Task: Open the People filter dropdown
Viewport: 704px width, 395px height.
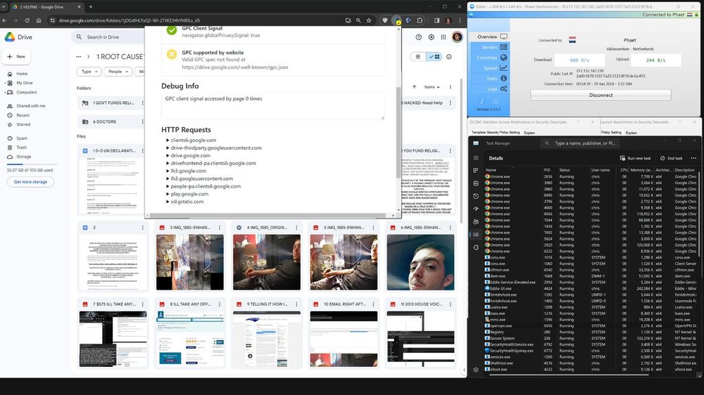Action: tap(118, 71)
